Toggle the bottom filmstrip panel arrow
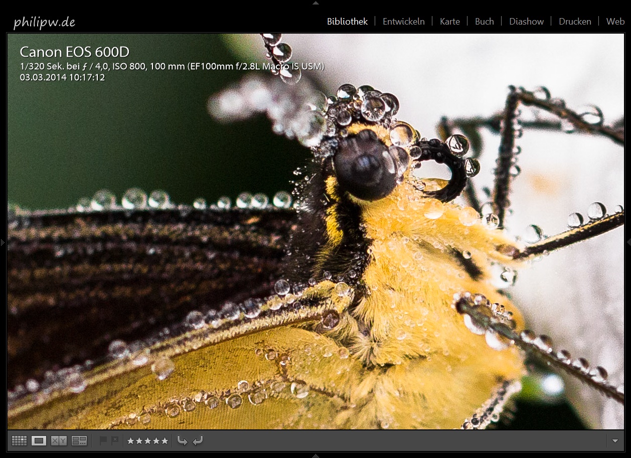The image size is (631, 458). tap(315, 455)
